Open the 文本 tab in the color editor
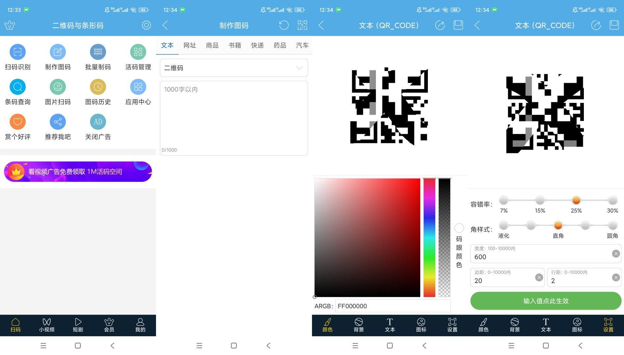Image resolution: width=624 pixels, height=355 pixels. point(390,325)
